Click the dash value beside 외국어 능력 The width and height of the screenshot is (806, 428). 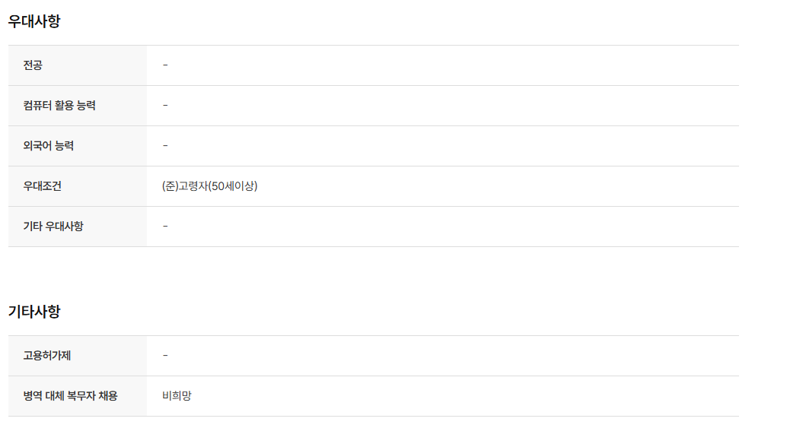pyautogui.click(x=165, y=146)
